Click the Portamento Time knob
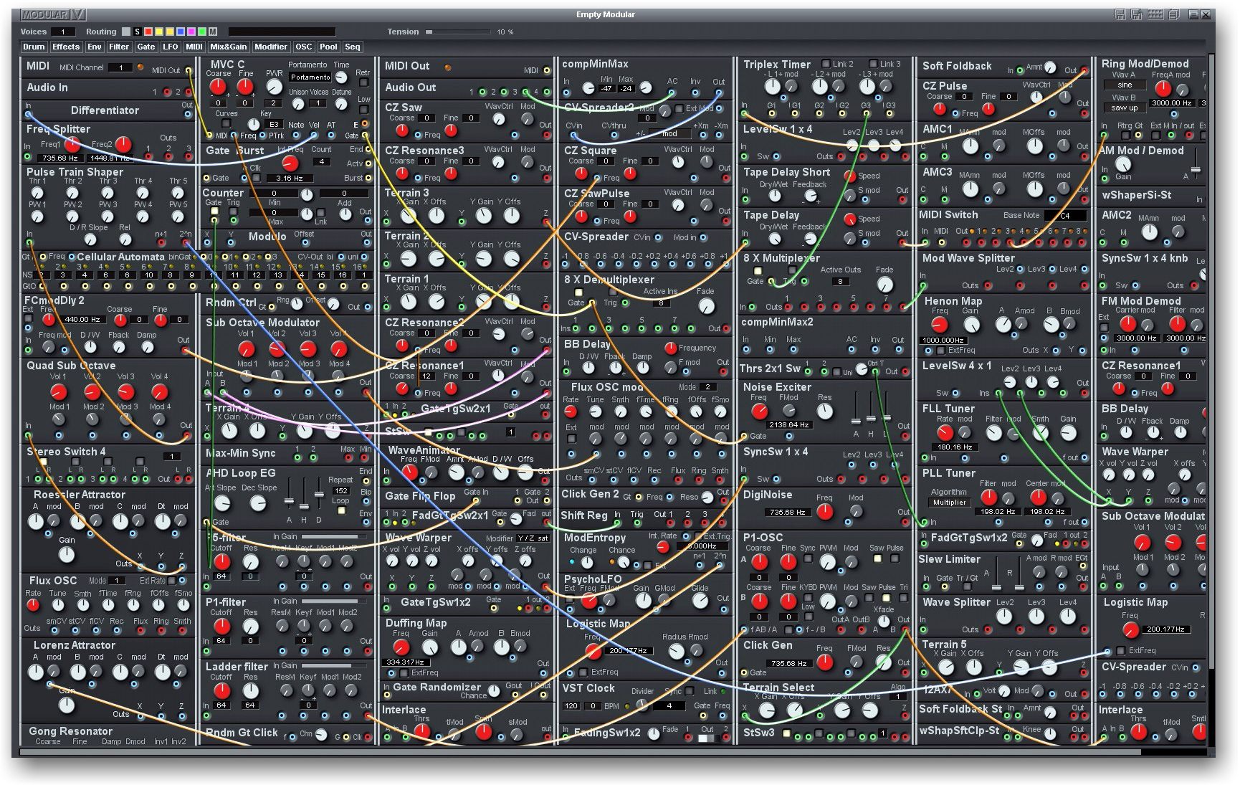 pos(342,77)
